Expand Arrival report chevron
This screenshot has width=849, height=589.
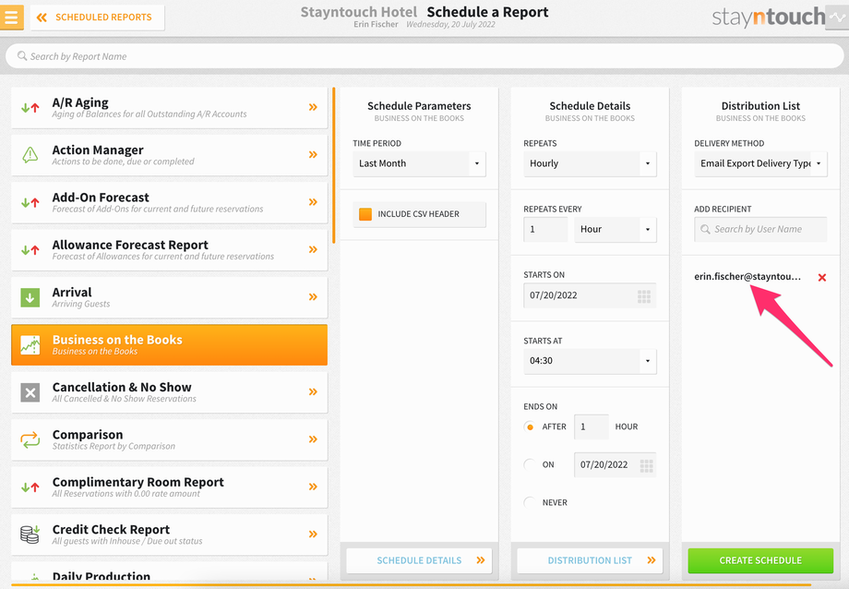coord(313,297)
